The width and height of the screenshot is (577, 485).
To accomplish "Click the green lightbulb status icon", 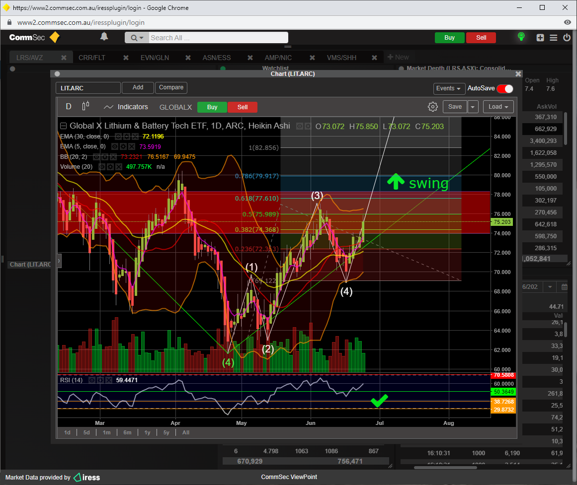I will click(x=521, y=36).
